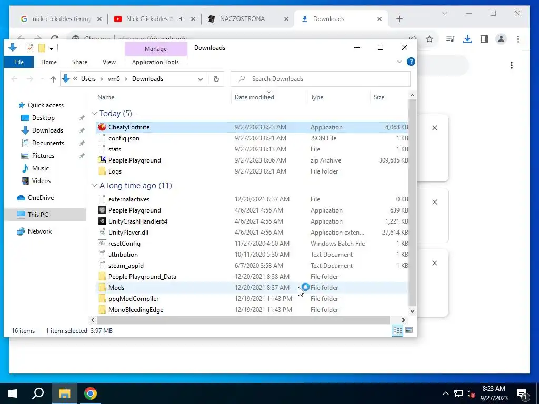The height and width of the screenshot is (404, 539).
Task: Click the People Playground application icon
Action: click(102, 210)
